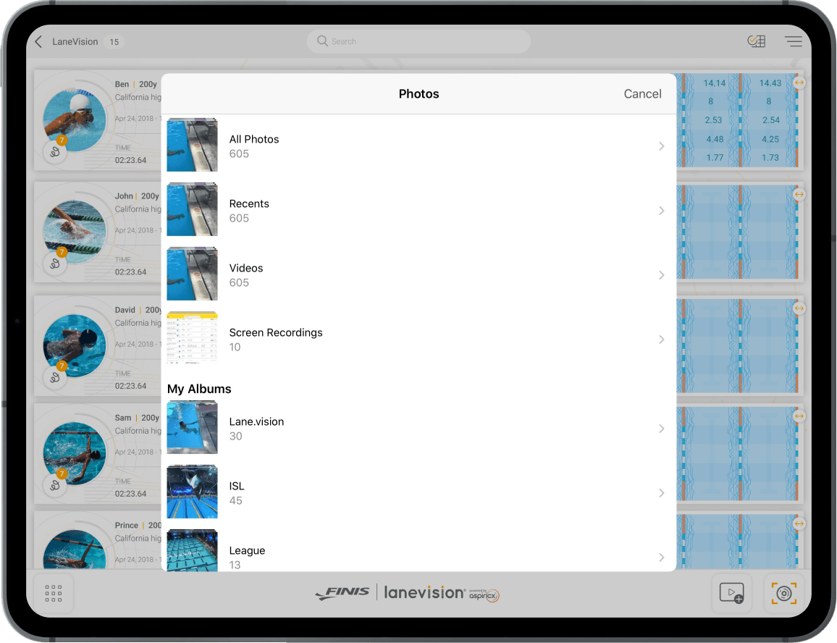The image size is (837, 643).
Task: Expand arrows icon on Sam's lane row
Action: pyautogui.click(x=799, y=416)
